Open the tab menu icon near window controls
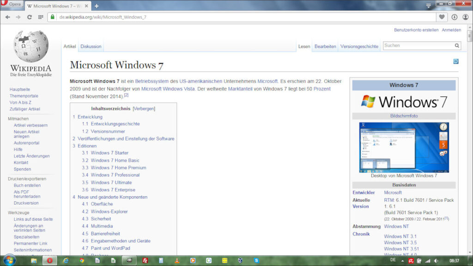The width and height of the screenshot is (473, 266). (428, 6)
